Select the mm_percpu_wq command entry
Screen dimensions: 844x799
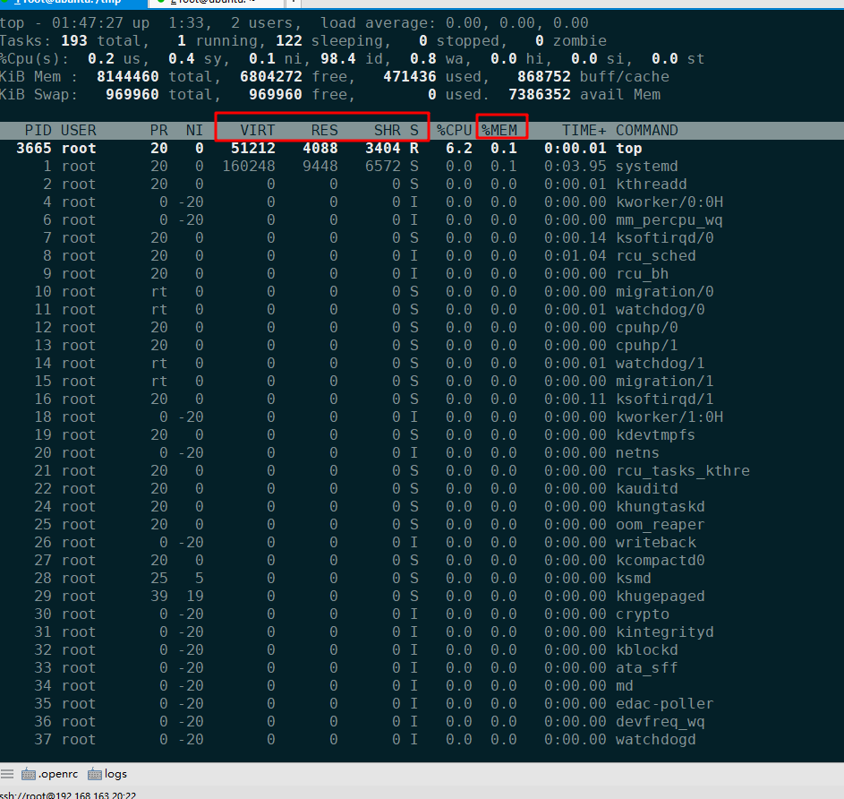[669, 219]
